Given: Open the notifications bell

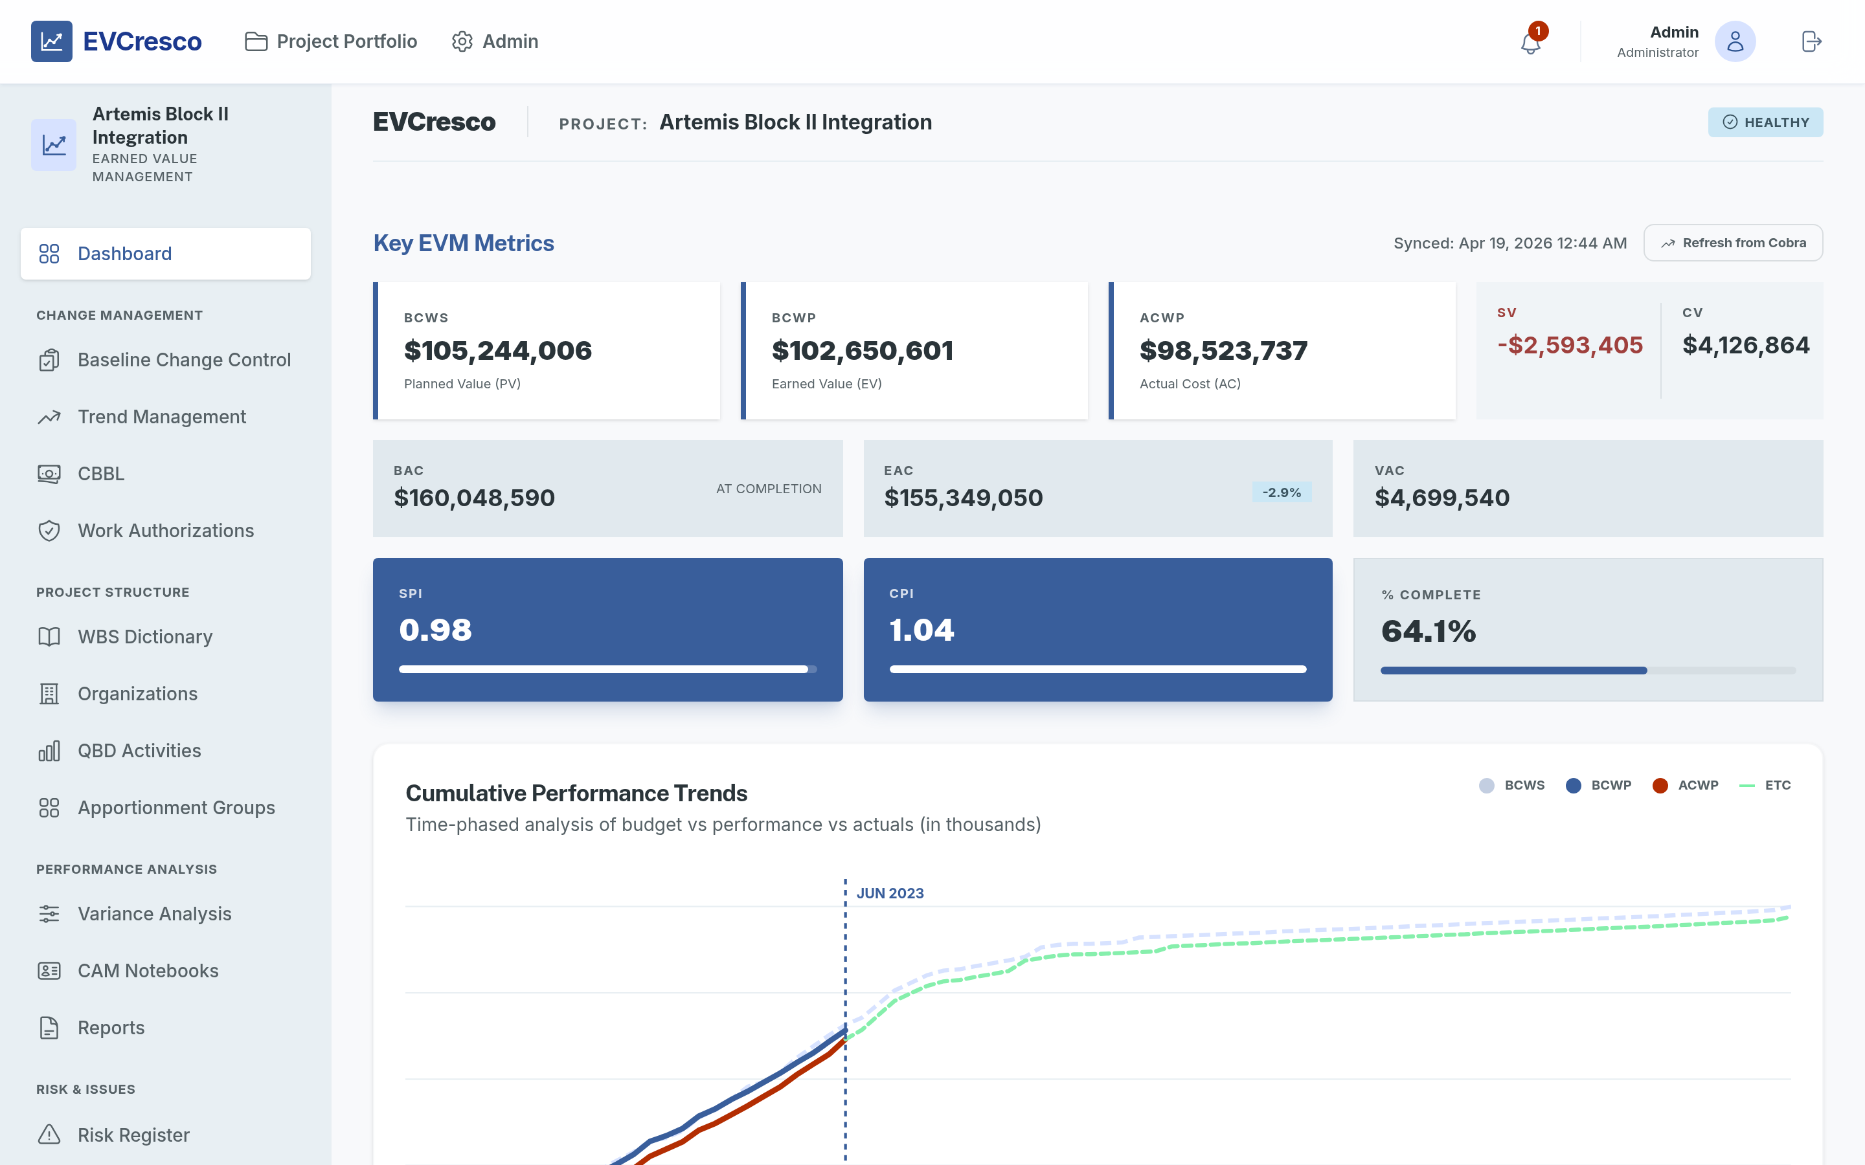Looking at the screenshot, I should pos(1531,43).
